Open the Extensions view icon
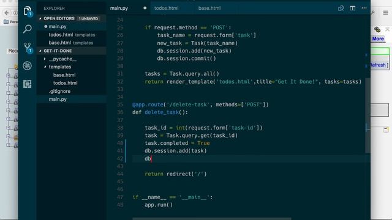This screenshot has height=220, width=392. (x=27, y=84)
